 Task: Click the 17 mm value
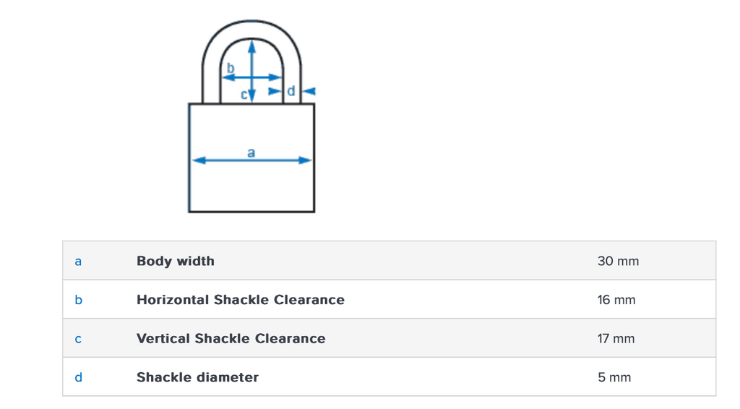(x=616, y=338)
